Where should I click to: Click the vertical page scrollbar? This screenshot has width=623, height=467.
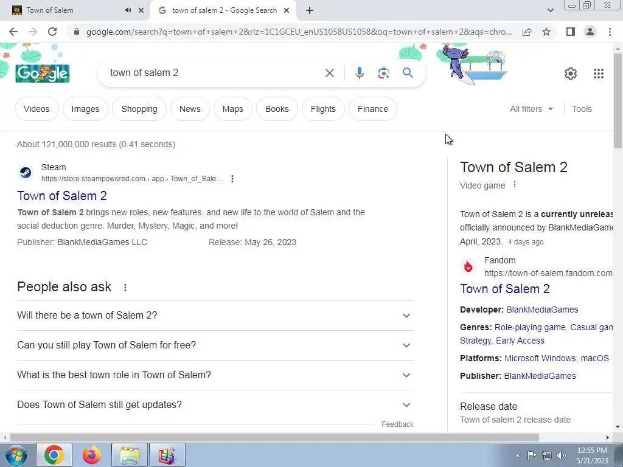618,101
